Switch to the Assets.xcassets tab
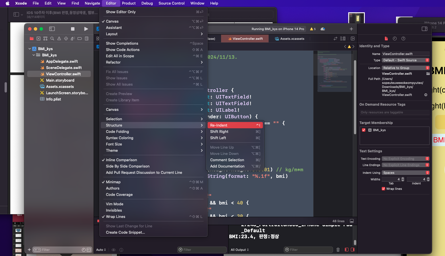This screenshot has height=256, width=445. click(290, 39)
